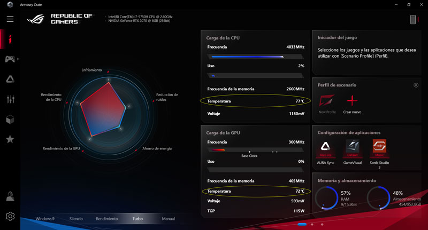Click the cube icon in the sidebar
The height and width of the screenshot is (230, 428).
[x=10, y=119]
